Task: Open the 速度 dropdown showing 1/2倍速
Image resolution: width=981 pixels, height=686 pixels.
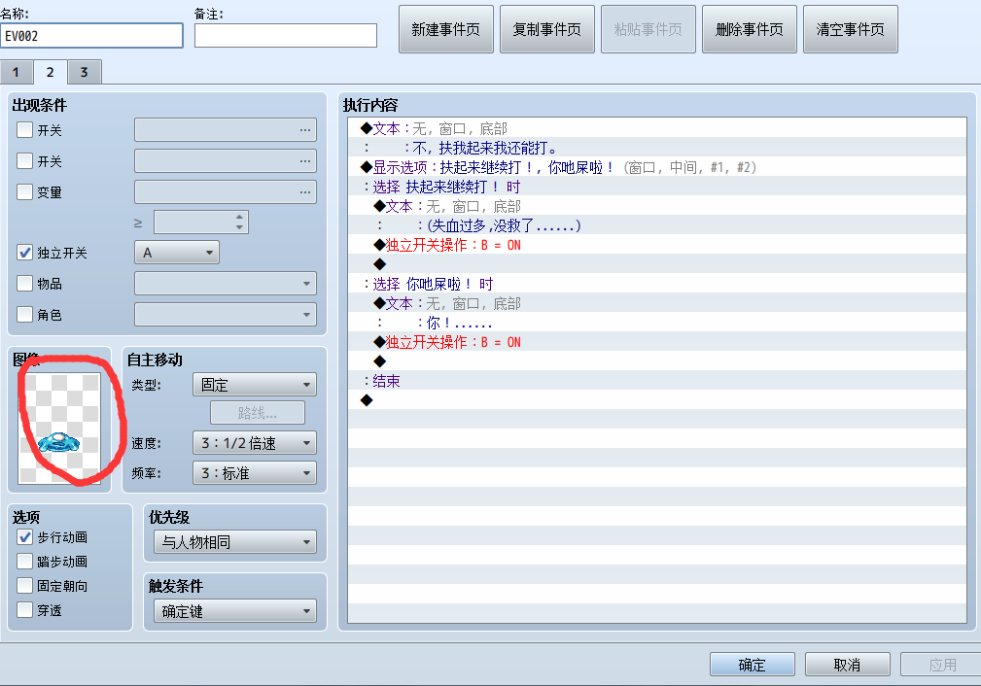Action: tap(255, 443)
